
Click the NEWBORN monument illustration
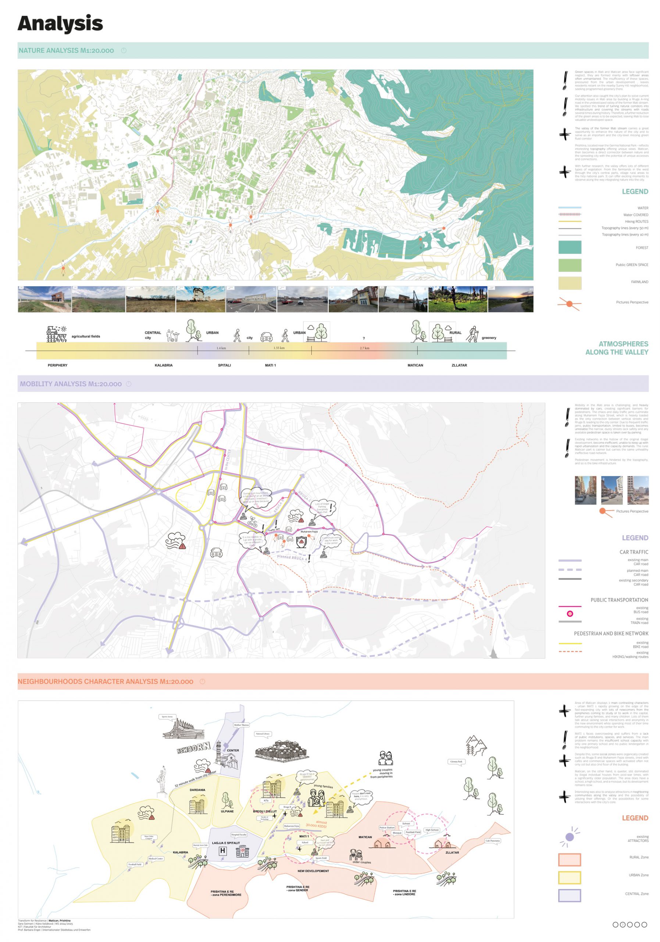[x=193, y=747]
